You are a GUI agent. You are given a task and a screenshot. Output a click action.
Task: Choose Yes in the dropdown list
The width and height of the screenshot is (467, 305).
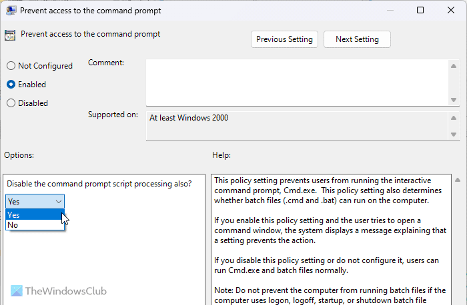point(35,214)
